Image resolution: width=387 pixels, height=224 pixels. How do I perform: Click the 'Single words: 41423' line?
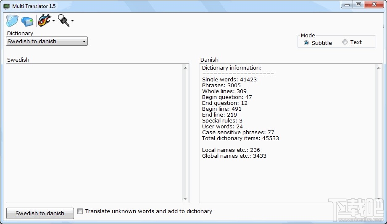[229, 80]
